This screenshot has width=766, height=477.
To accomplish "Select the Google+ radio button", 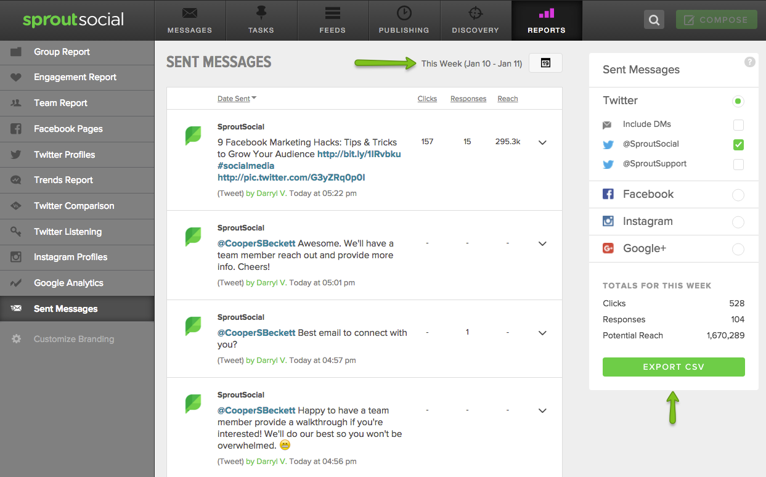I will click(738, 250).
